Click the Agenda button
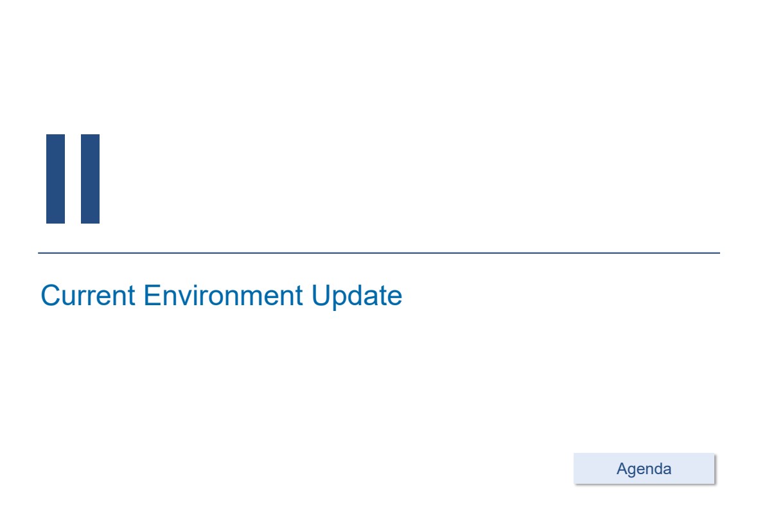The image size is (758, 505). click(644, 468)
